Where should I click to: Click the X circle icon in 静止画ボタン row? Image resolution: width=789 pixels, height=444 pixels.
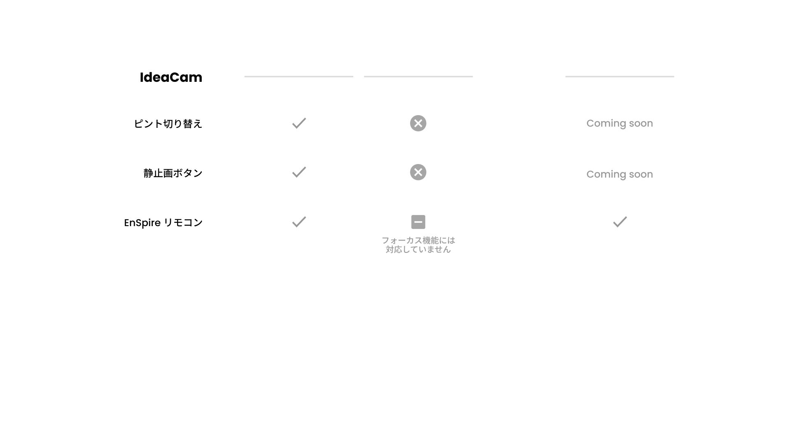418,172
